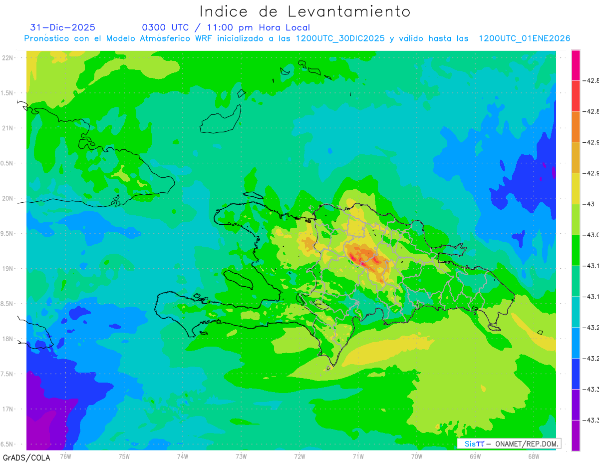This screenshot has width=599, height=463.
Task: Click the '69W' longitude label
Action: pyautogui.click(x=475, y=456)
